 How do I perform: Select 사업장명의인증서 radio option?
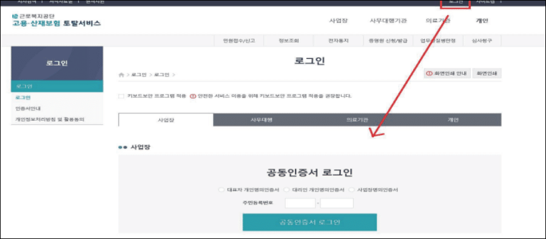coord(351,190)
